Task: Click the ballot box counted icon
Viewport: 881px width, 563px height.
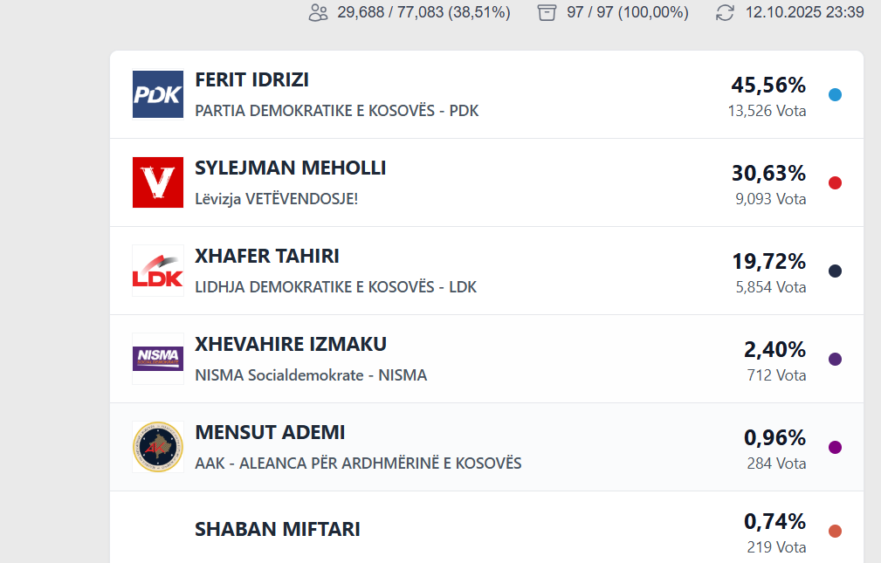Action: click(x=547, y=13)
